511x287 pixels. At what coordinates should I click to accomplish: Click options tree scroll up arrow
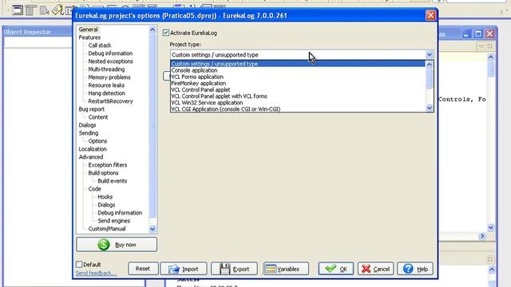point(153,29)
